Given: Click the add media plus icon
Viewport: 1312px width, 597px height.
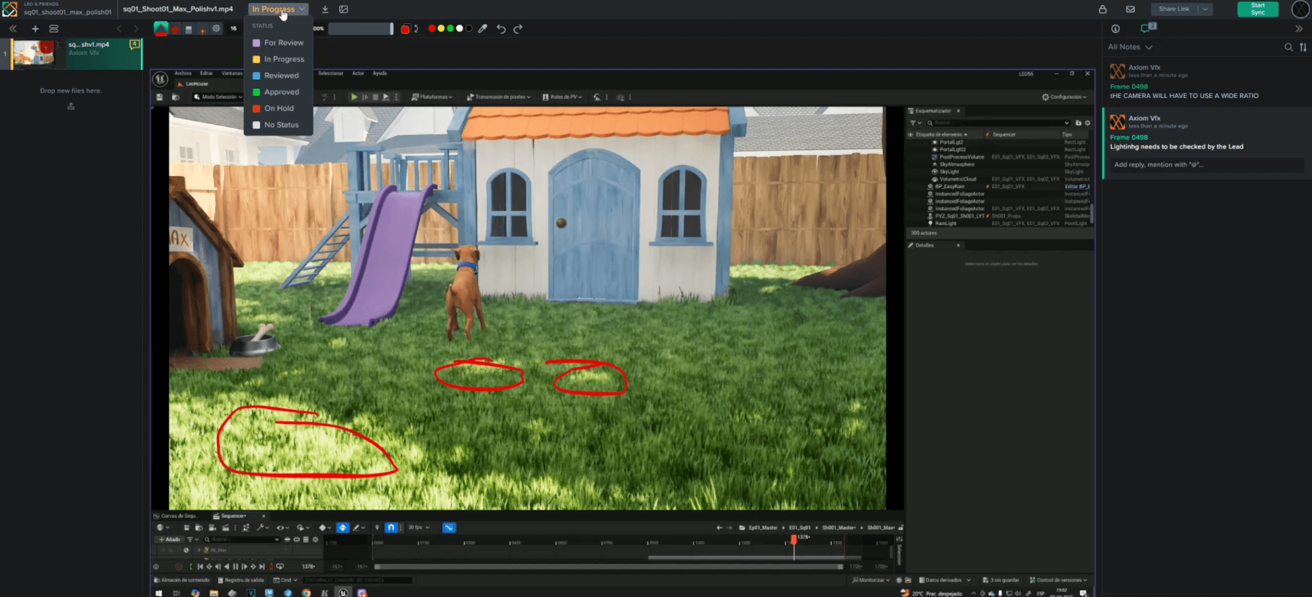Looking at the screenshot, I should tap(35, 29).
